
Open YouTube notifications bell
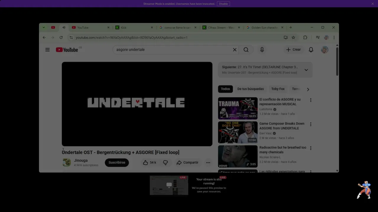(311, 50)
